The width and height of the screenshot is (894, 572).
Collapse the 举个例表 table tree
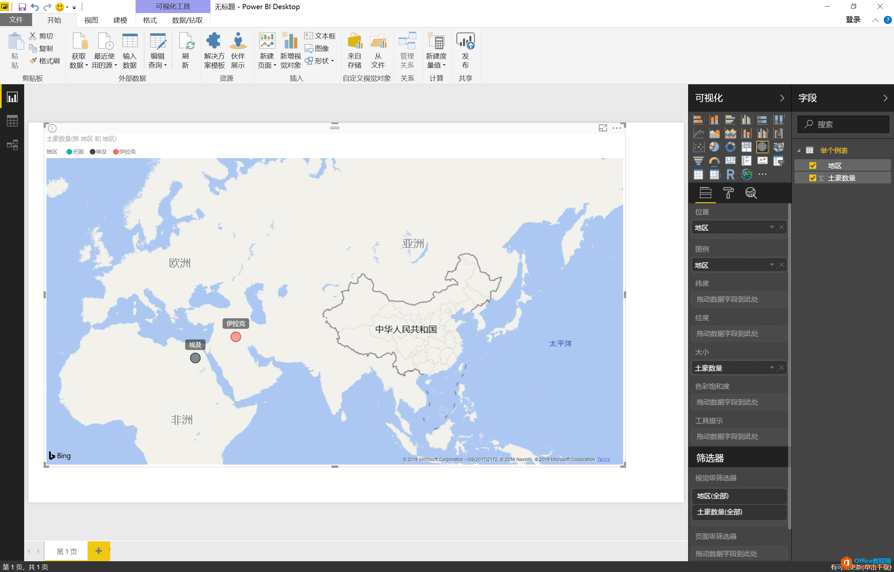799,151
